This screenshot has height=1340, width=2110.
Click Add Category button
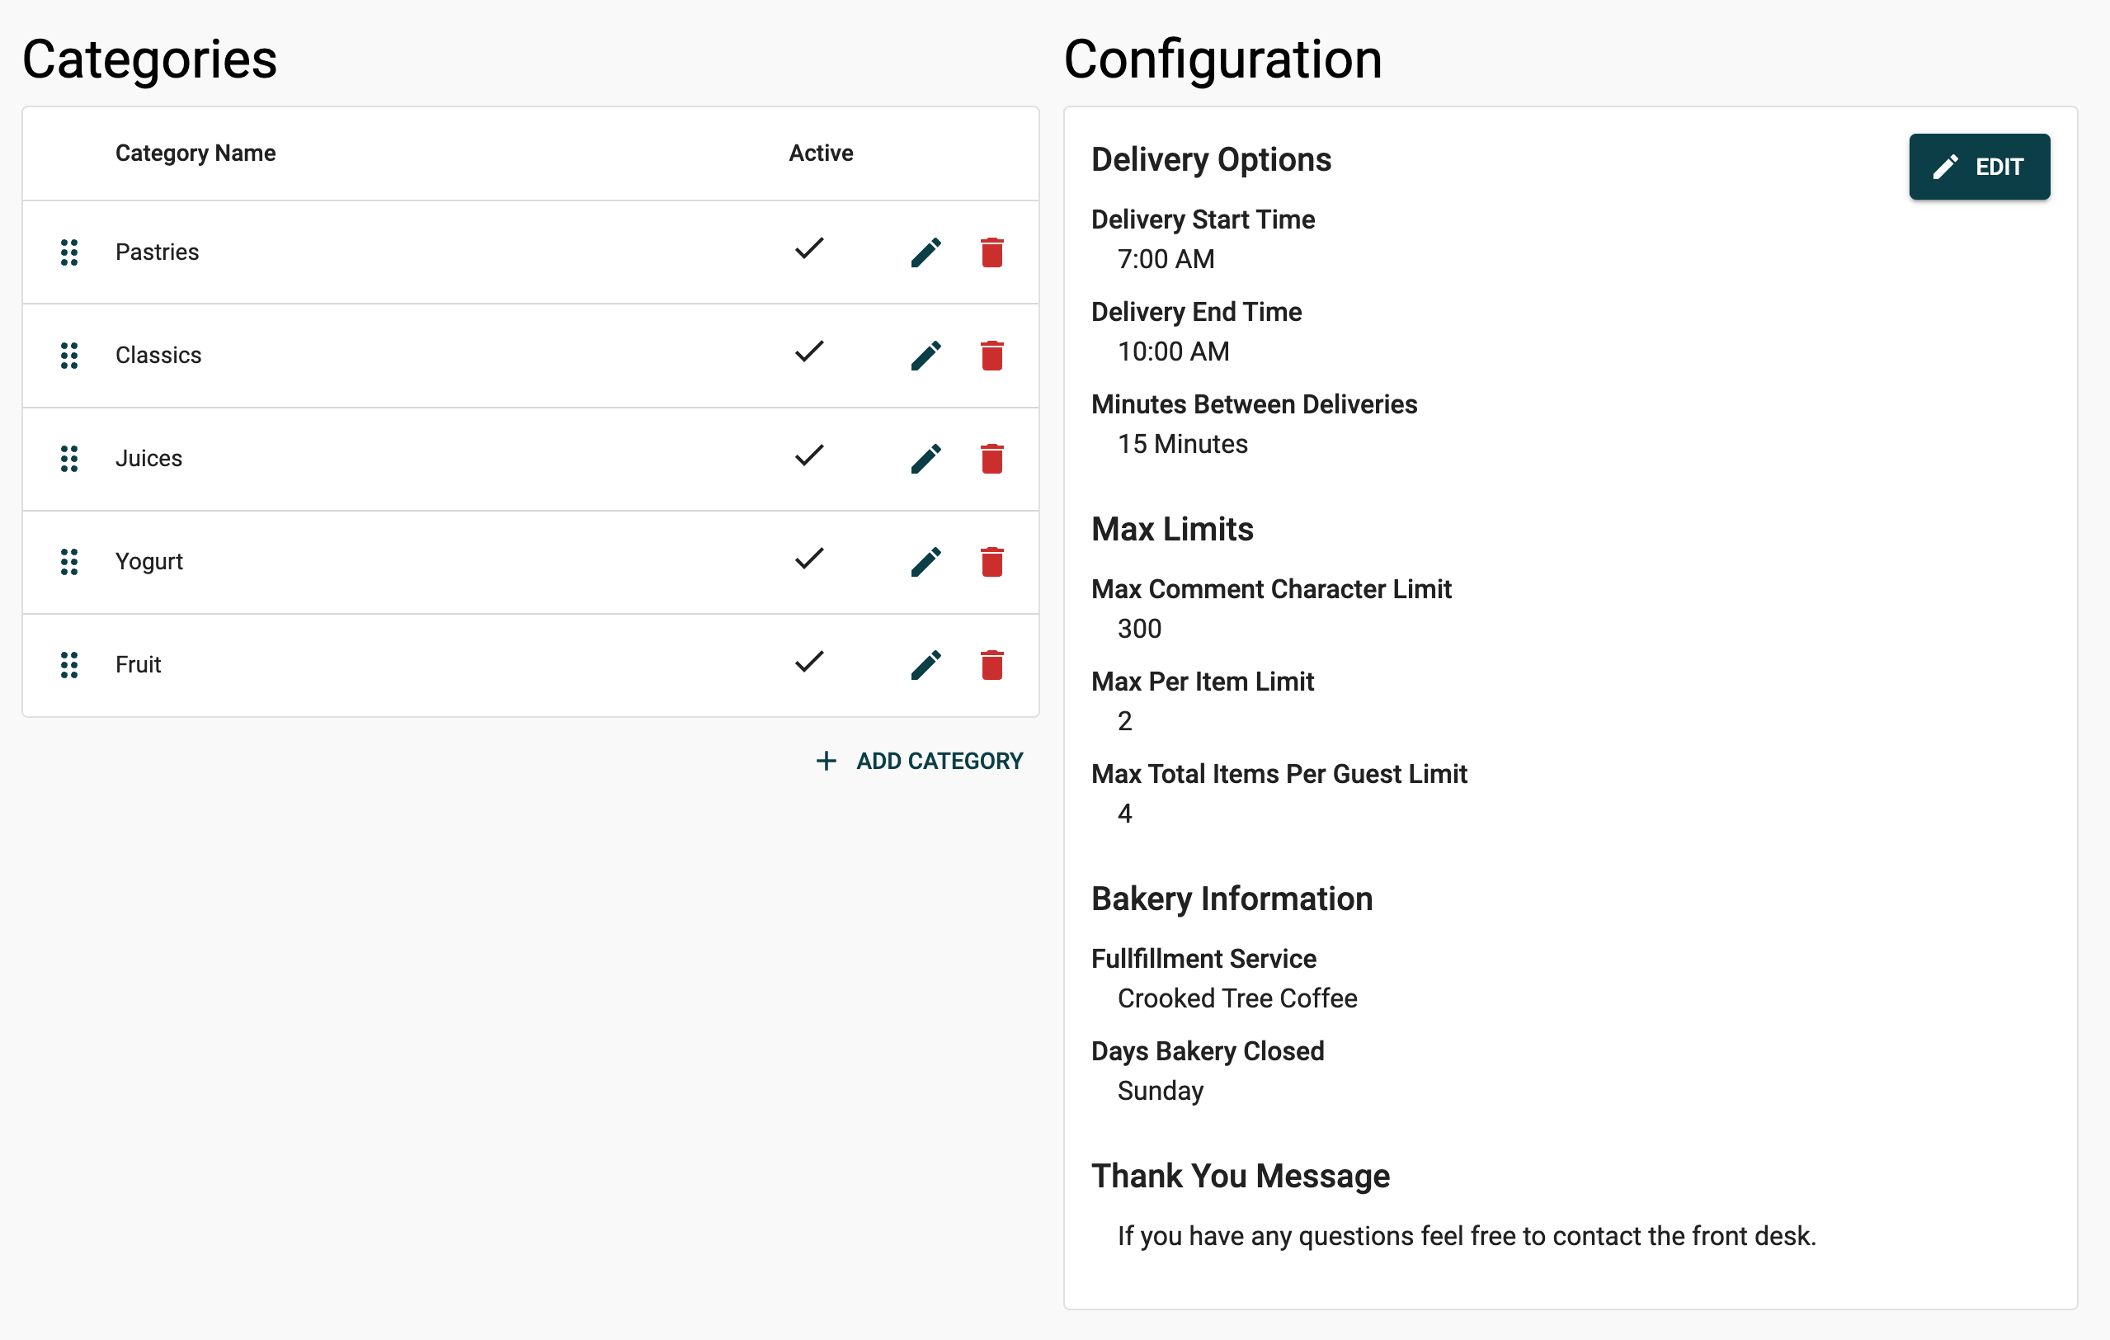tap(919, 761)
